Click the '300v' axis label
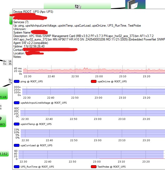The image size is (165, 170). point(17,87)
